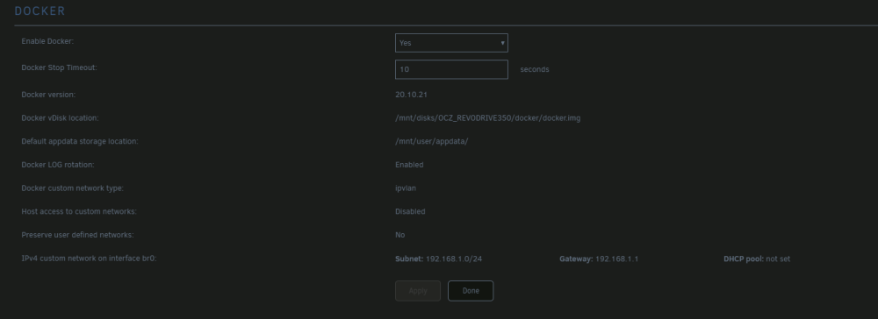Click 'Preserve user defined networks:' label
878x319 pixels.
pos(77,235)
